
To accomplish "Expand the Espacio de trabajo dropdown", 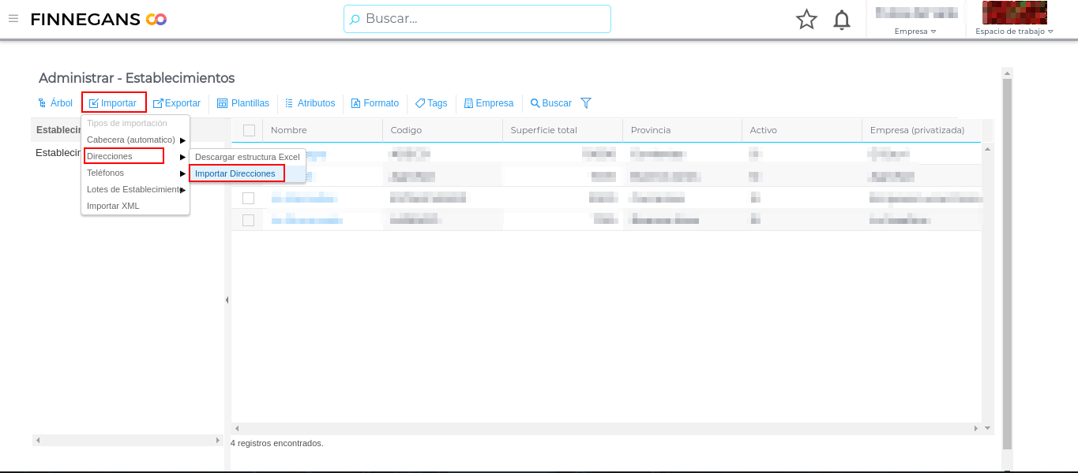I will coord(1014,32).
